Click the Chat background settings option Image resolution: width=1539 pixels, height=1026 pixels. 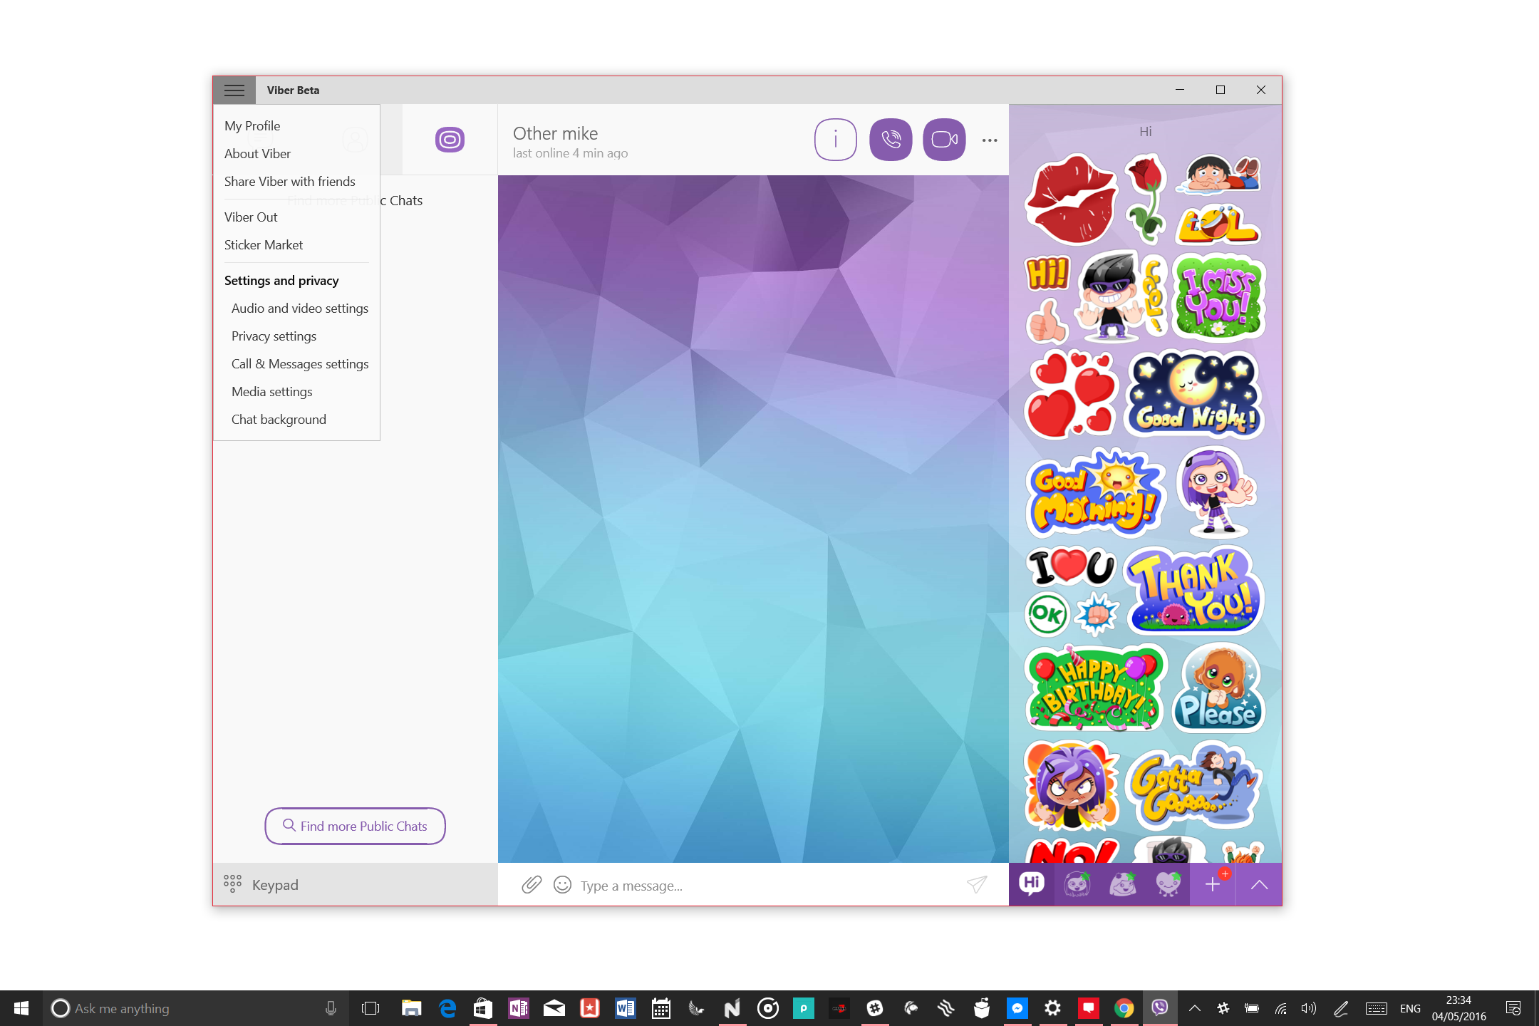[x=279, y=418]
